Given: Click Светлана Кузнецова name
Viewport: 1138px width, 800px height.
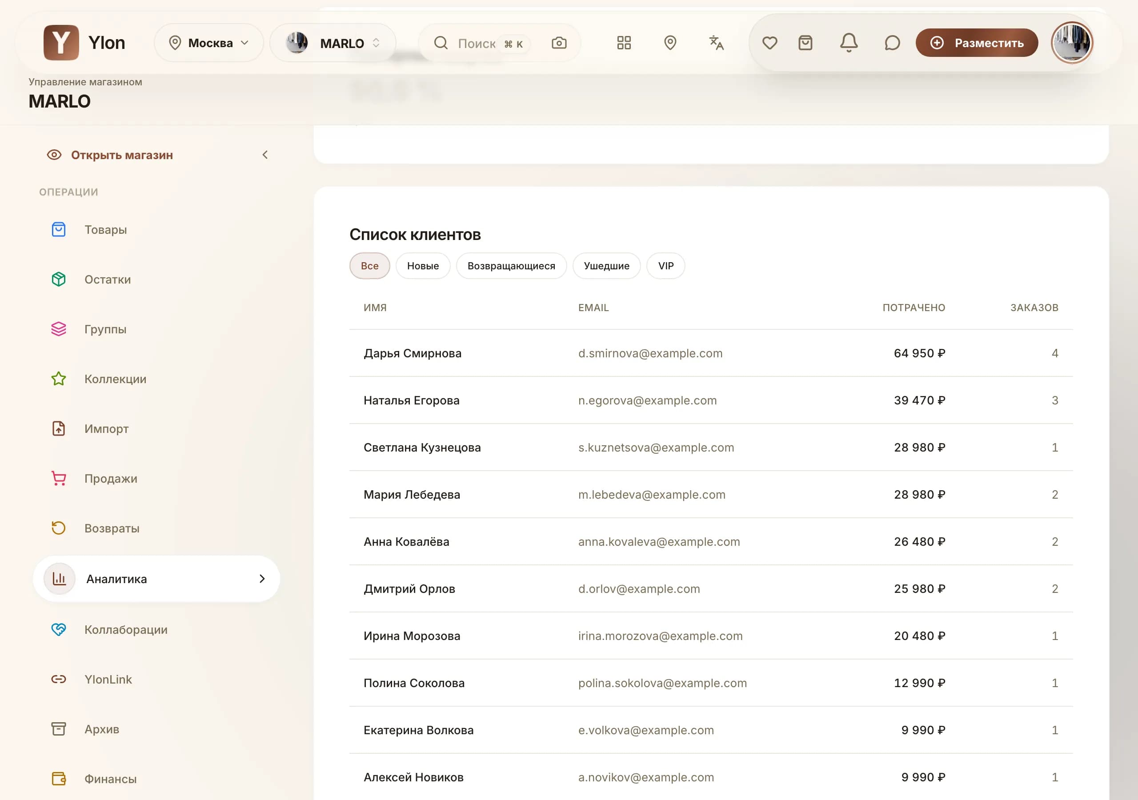Looking at the screenshot, I should pos(422,447).
